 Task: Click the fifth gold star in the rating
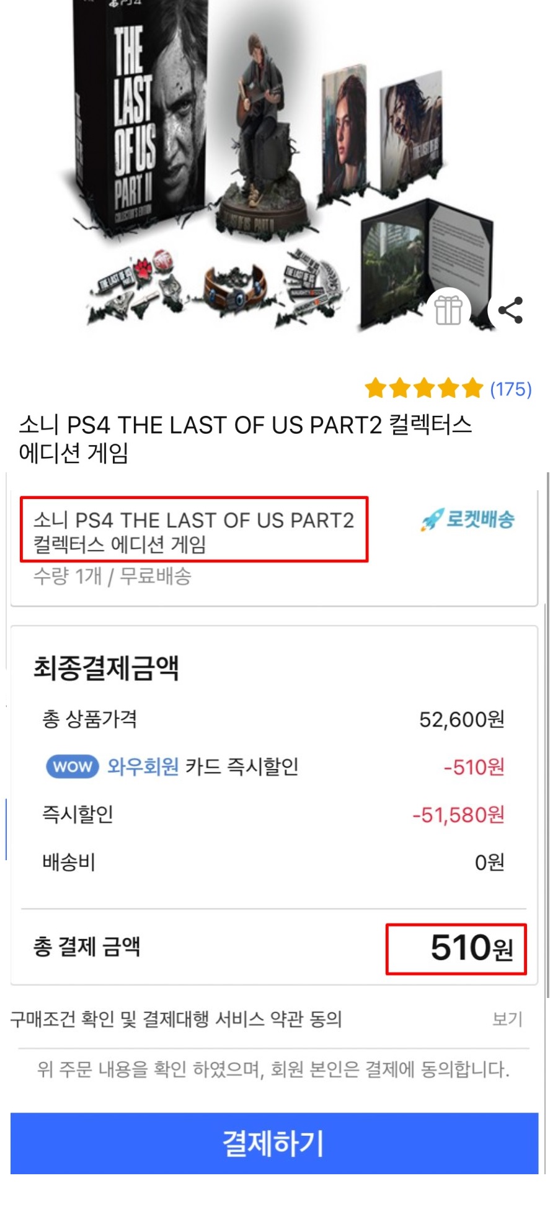click(471, 388)
